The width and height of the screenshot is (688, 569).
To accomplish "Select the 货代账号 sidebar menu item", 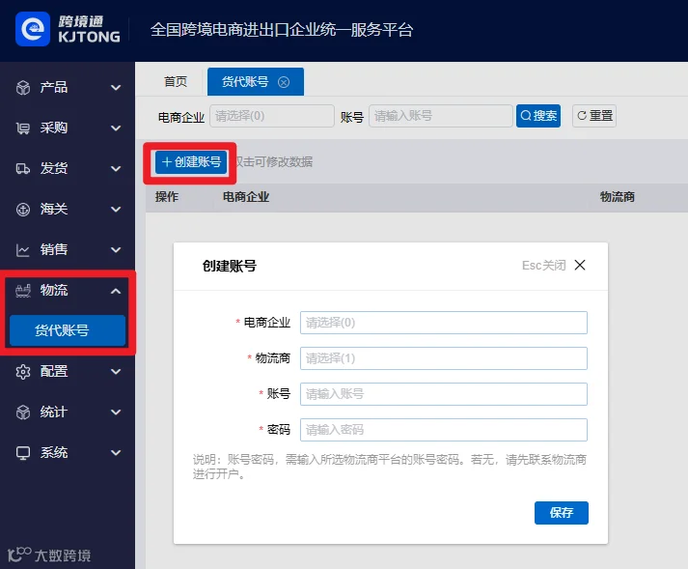I will click(68, 330).
